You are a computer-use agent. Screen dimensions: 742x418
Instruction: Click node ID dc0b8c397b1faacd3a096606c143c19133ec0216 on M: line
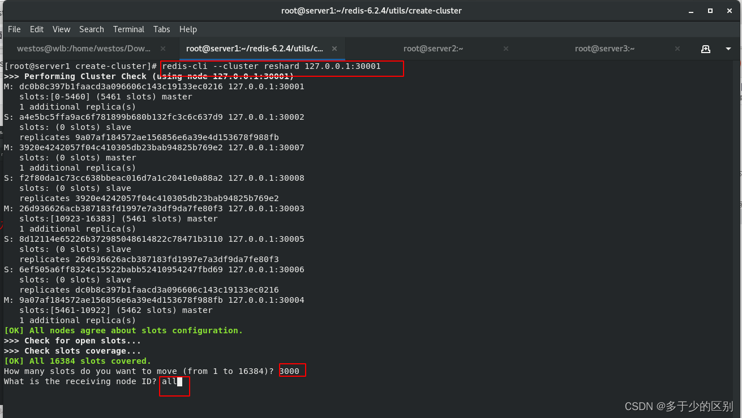[121, 86]
